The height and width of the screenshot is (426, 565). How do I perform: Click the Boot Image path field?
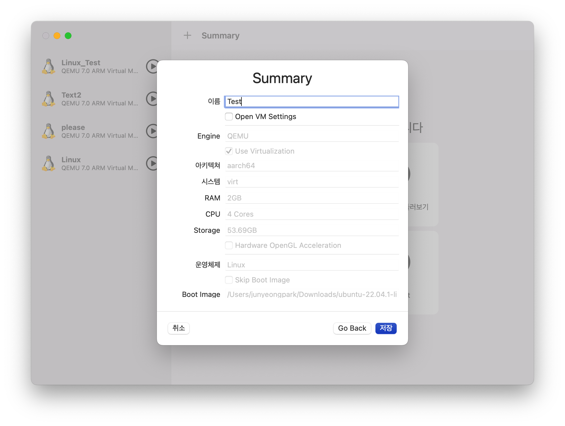tap(312, 294)
